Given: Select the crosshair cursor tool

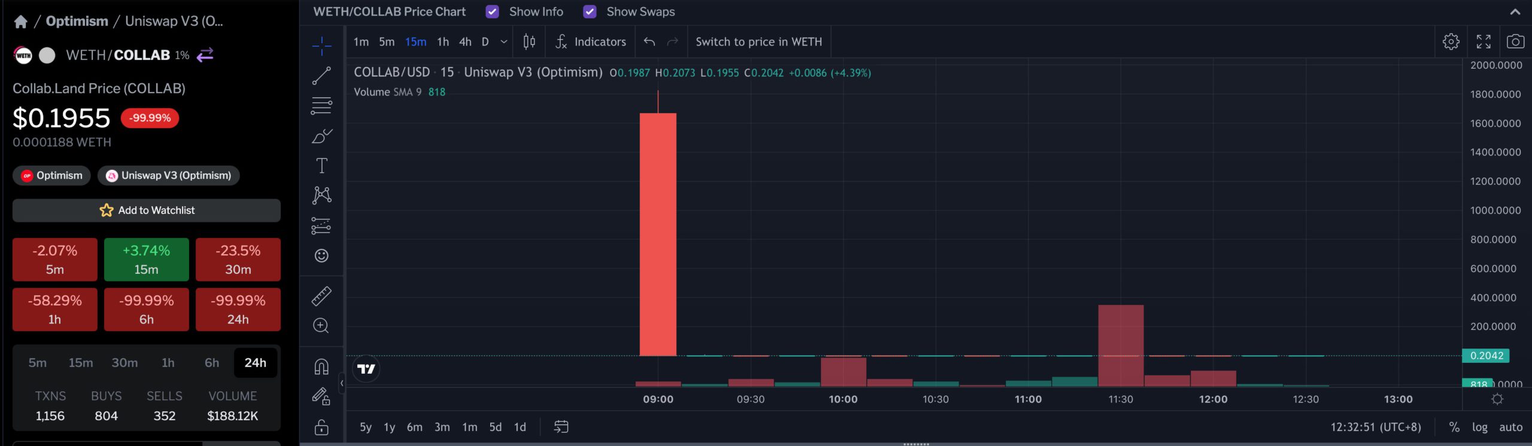Looking at the screenshot, I should [321, 45].
